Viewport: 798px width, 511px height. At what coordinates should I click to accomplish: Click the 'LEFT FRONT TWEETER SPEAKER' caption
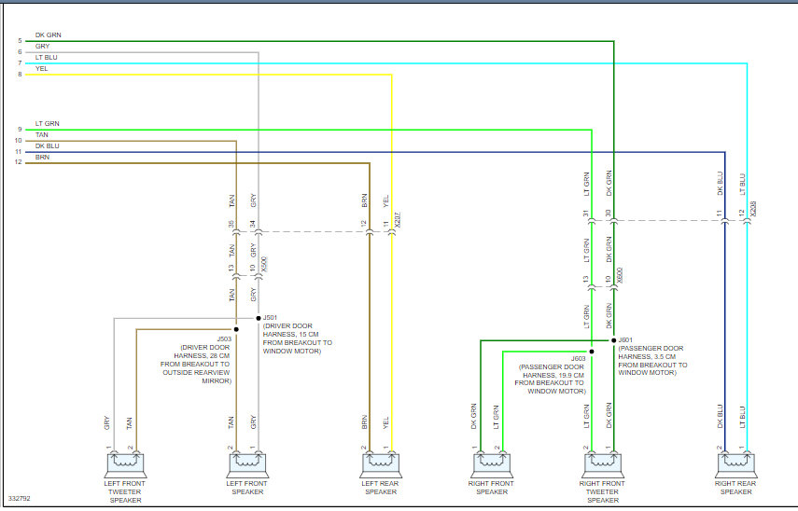[x=125, y=492]
